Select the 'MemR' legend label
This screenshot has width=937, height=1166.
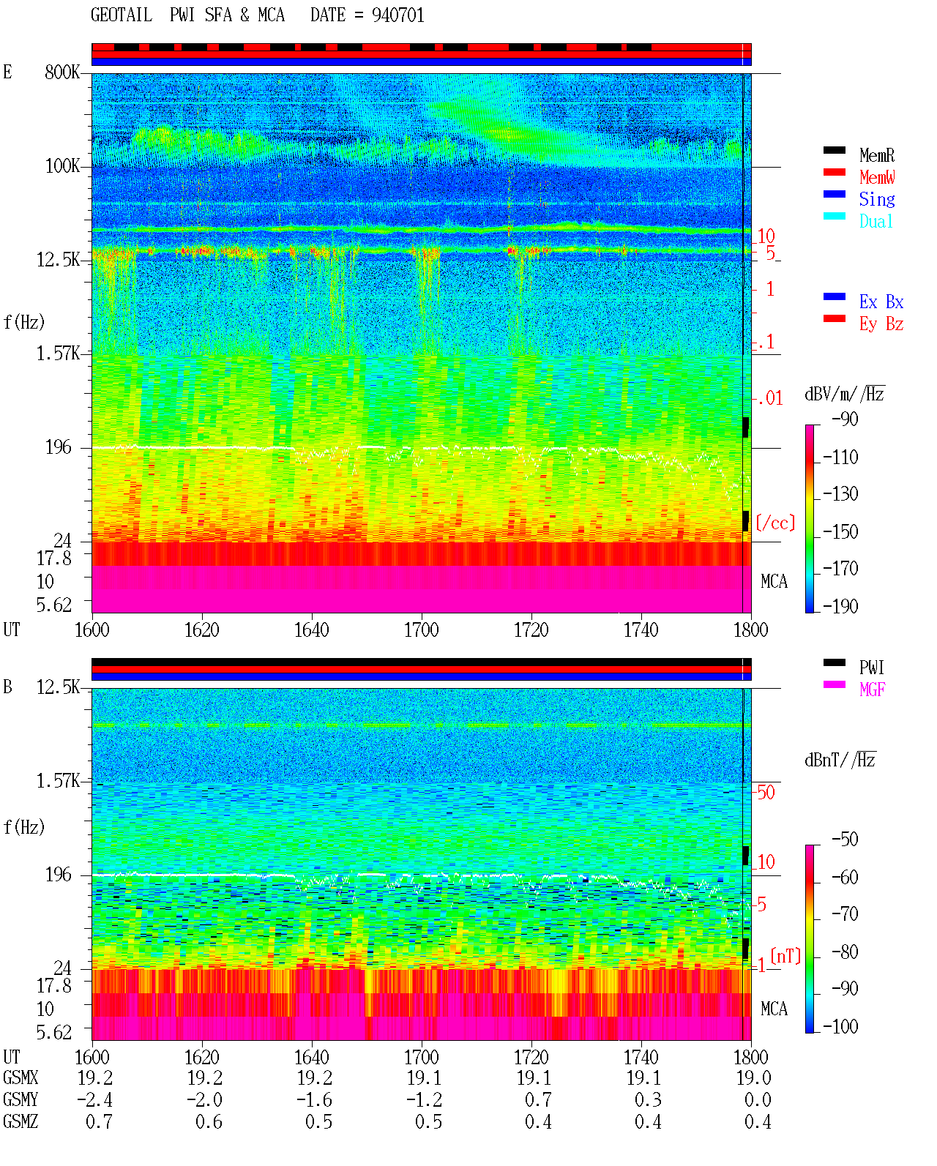click(x=877, y=155)
